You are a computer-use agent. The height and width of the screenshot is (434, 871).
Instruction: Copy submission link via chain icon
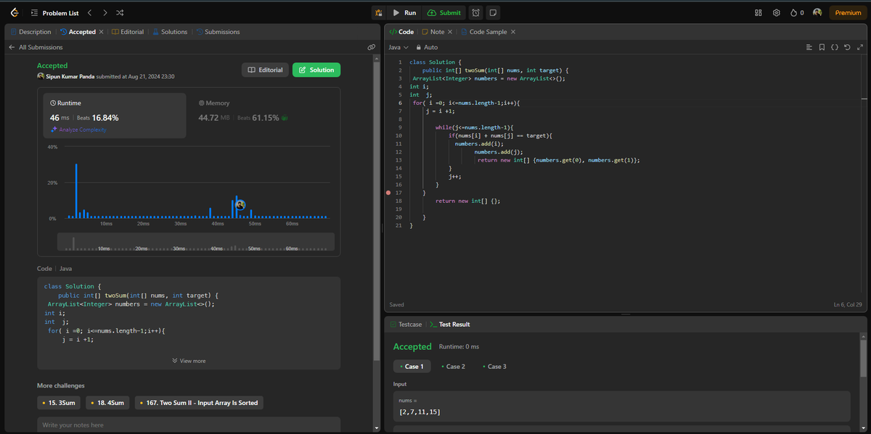pyautogui.click(x=371, y=47)
